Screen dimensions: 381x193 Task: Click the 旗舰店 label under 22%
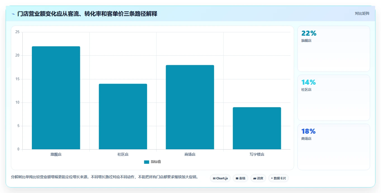(306, 41)
